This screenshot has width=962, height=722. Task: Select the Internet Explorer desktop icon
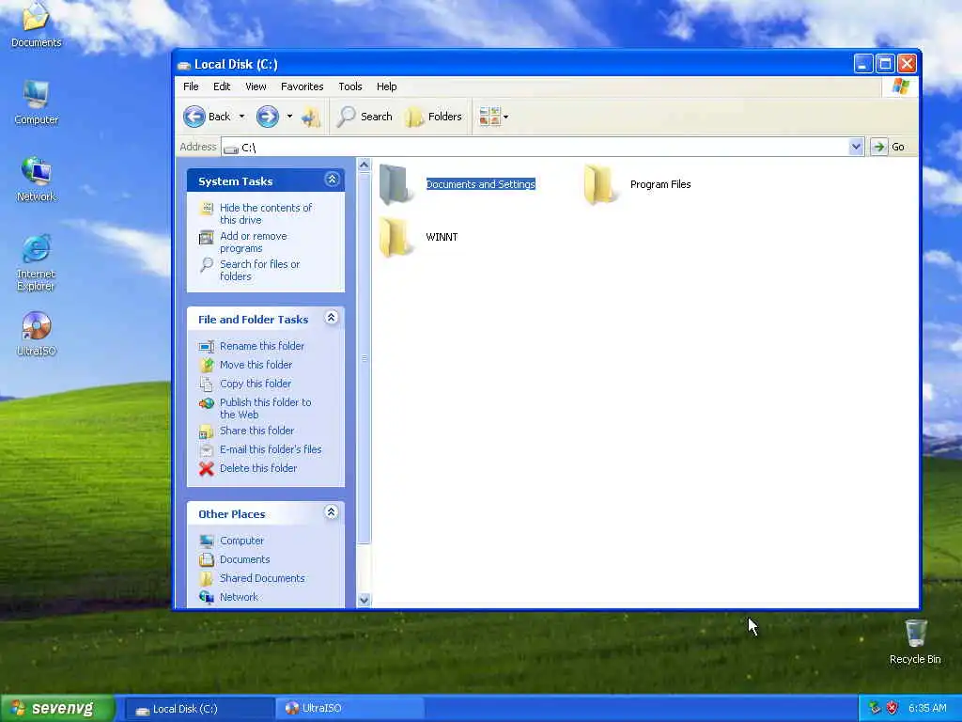37,263
